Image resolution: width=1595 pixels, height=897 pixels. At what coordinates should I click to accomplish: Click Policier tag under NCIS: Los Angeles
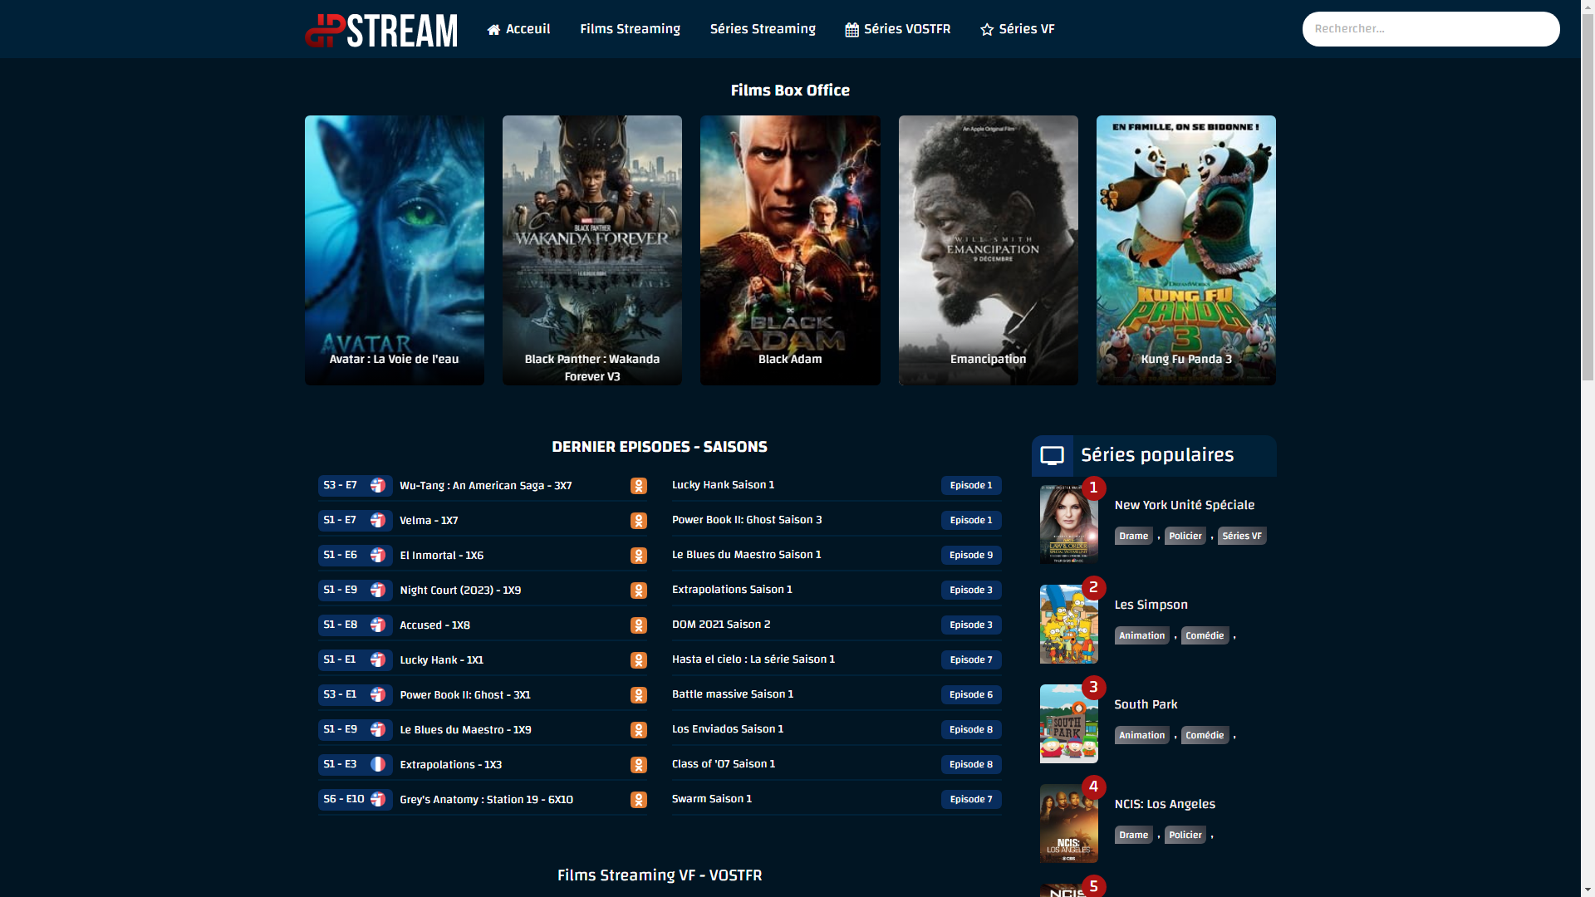[x=1185, y=835]
